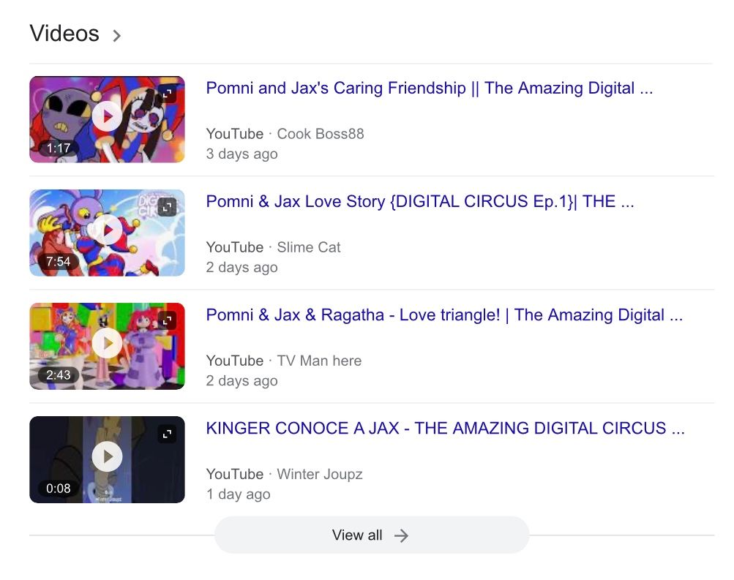Viewport: 734px width, 580px height.
Task: Click the Videos heading
Action: pos(64,34)
